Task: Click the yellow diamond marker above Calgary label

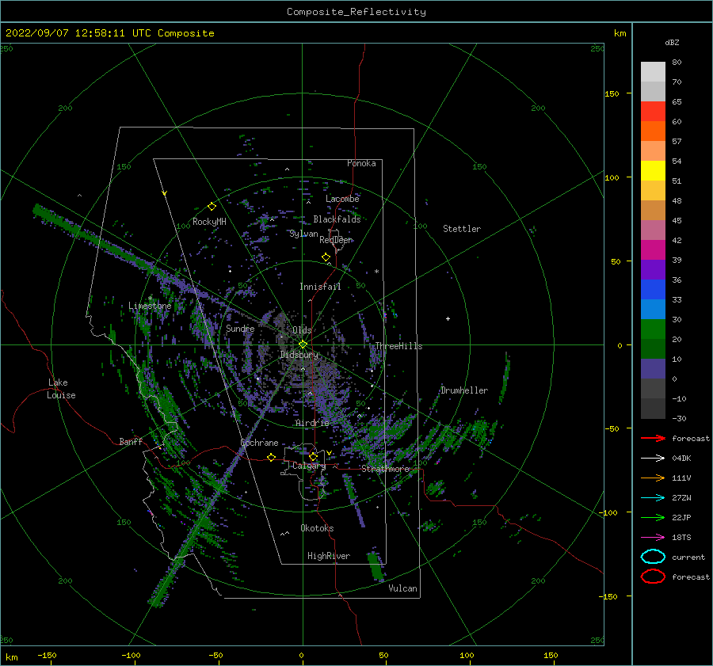Action: [313, 456]
